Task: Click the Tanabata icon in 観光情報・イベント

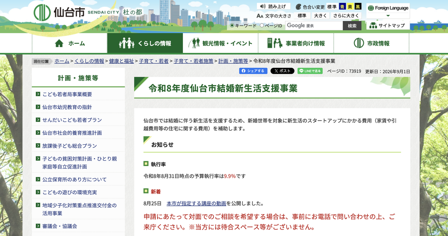Action: coord(194,43)
